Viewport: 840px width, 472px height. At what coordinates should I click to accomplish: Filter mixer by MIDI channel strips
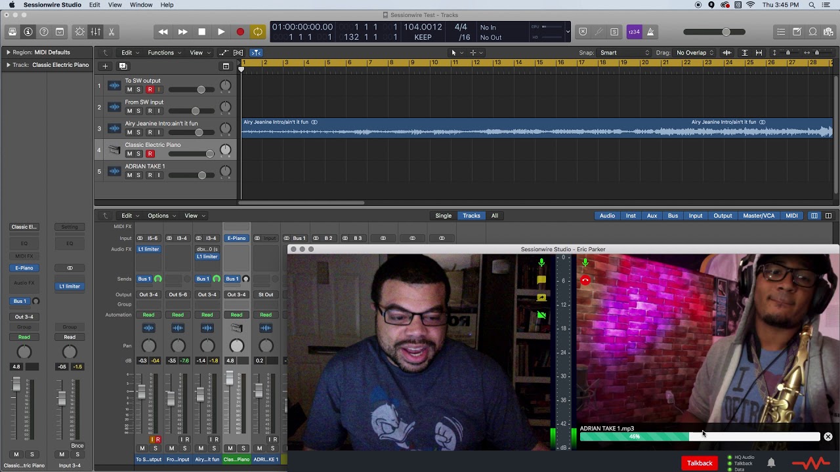791,216
